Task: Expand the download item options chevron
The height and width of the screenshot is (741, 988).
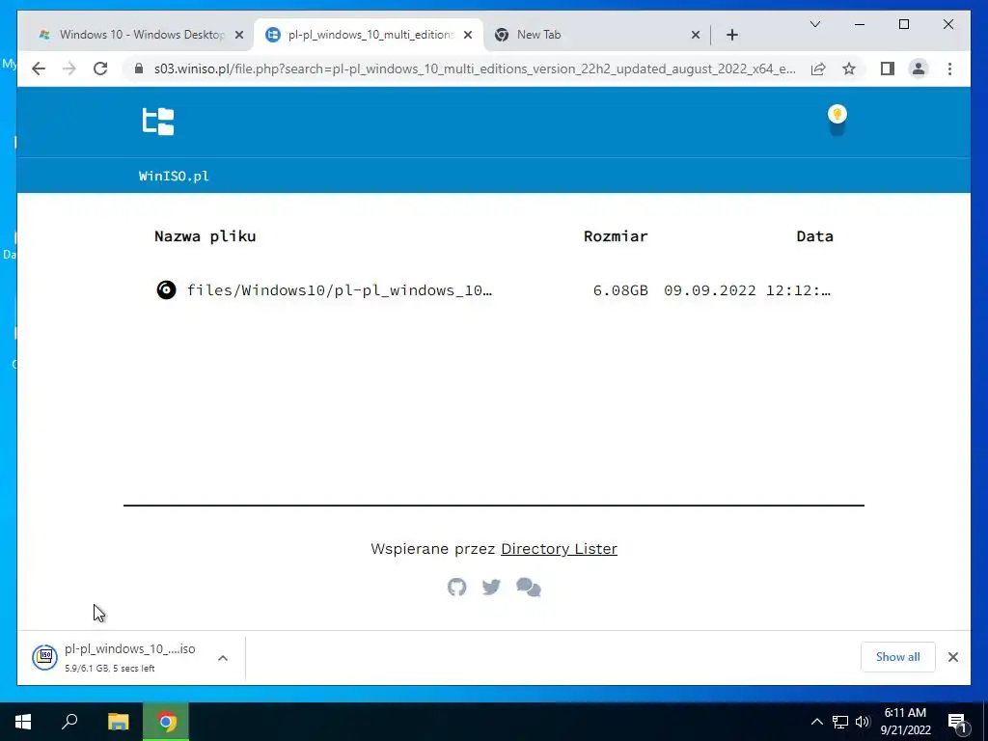Action: click(x=223, y=658)
